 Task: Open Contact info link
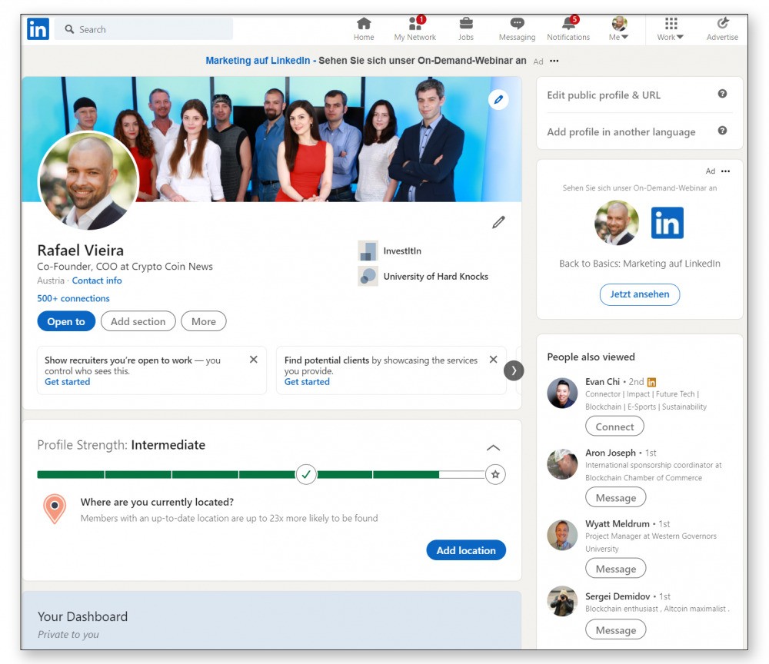coord(97,281)
